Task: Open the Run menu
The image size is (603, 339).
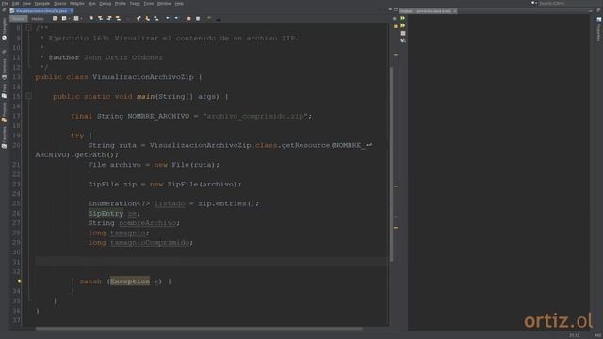Action: coord(92,4)
